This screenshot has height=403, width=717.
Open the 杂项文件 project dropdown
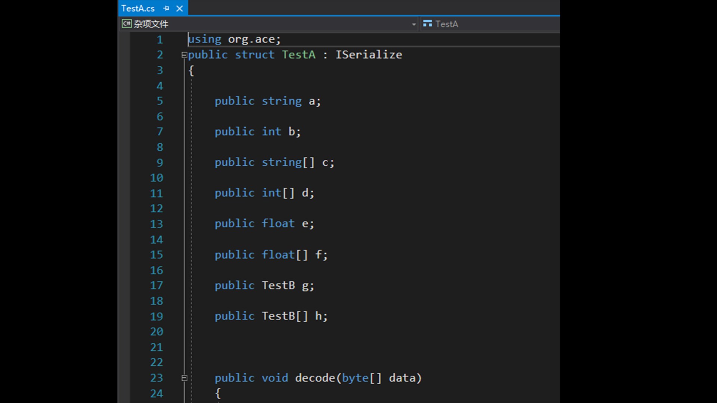pyautogui.click(x=413, y=24)
